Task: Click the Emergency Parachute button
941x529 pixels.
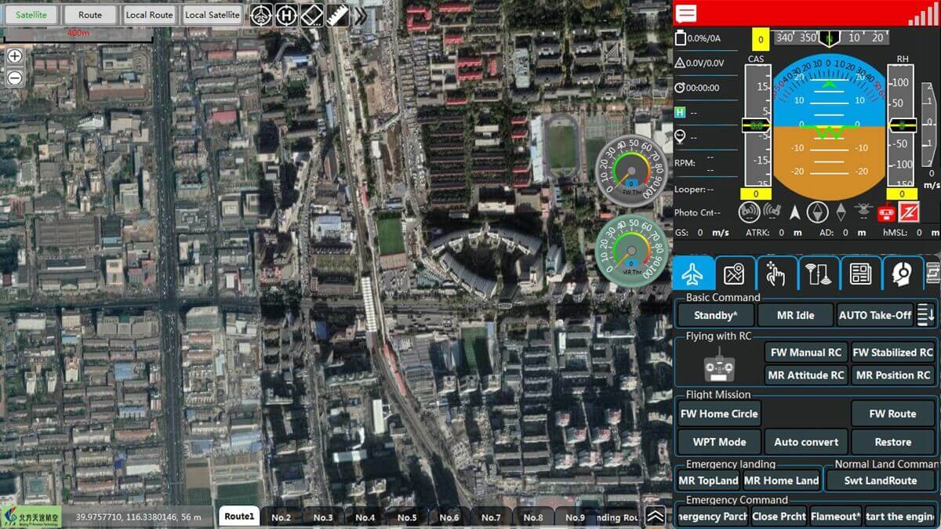Action: [x=712, y=516]
